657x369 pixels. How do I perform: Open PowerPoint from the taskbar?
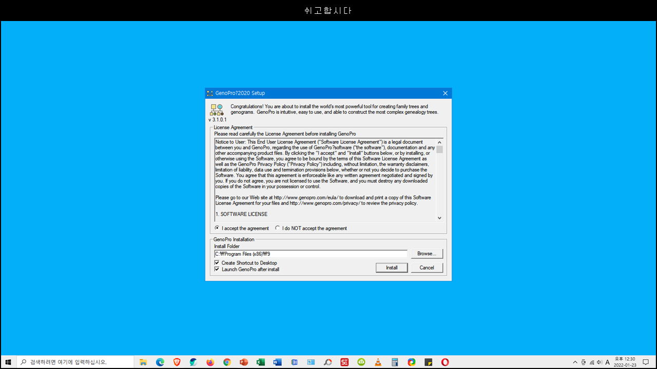point(244,362)
